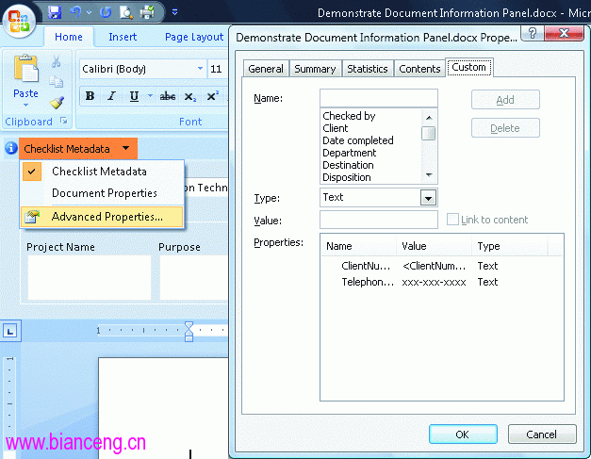Screen dimensions: 591x459
Task: Click into the Purpose field
Action: pyautogui.click(x=193, y=278)
